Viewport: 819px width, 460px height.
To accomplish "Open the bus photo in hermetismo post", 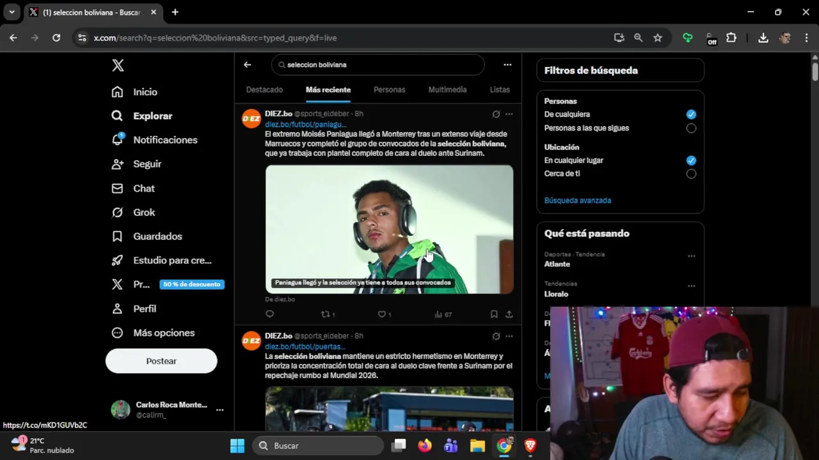I will [x=389, y=408].
